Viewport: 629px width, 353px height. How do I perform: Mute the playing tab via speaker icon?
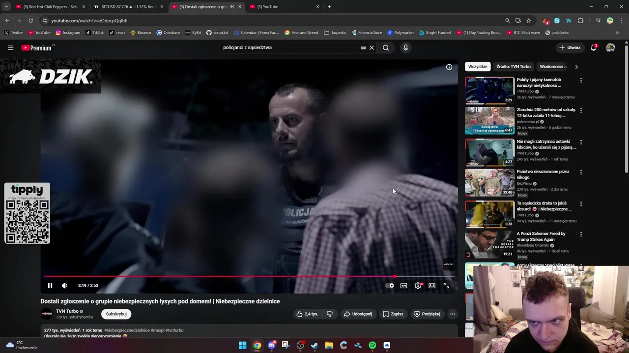coord(232,7)
